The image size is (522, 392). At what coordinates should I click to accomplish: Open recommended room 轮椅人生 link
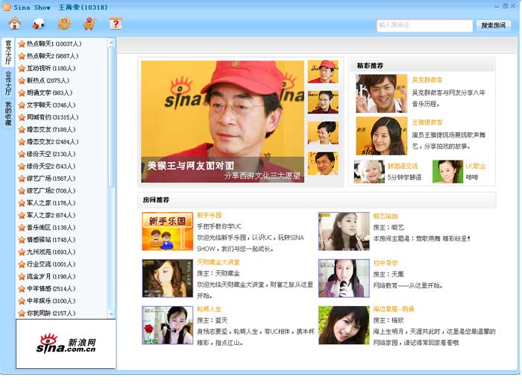pos(209,309)
